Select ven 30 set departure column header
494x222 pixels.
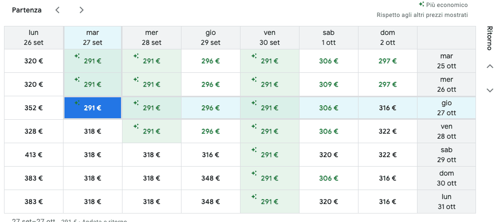tap(269, 38)
